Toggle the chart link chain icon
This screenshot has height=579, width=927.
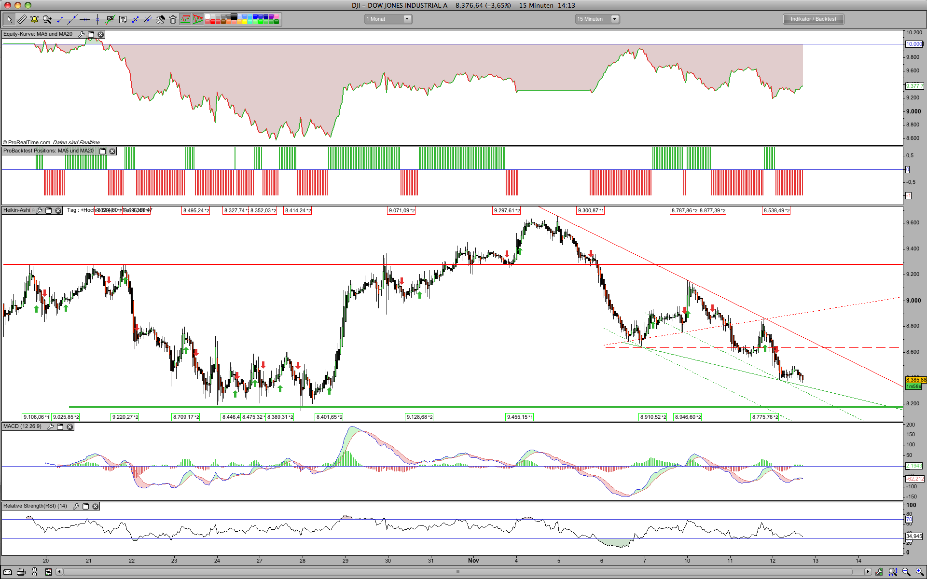coord(34,572)
